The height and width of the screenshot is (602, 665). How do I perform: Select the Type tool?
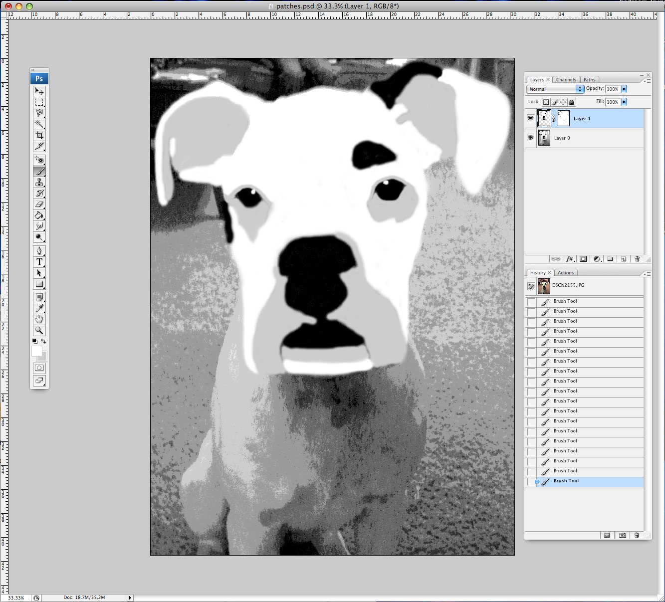click(39, 262)
